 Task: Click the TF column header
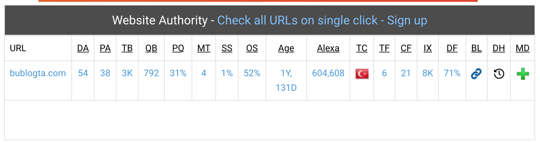click(384, 48)
